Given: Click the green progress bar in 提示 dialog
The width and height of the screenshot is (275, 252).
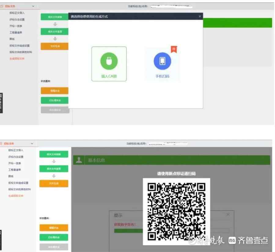Looking at the screenshot, I should pos(129,231).
